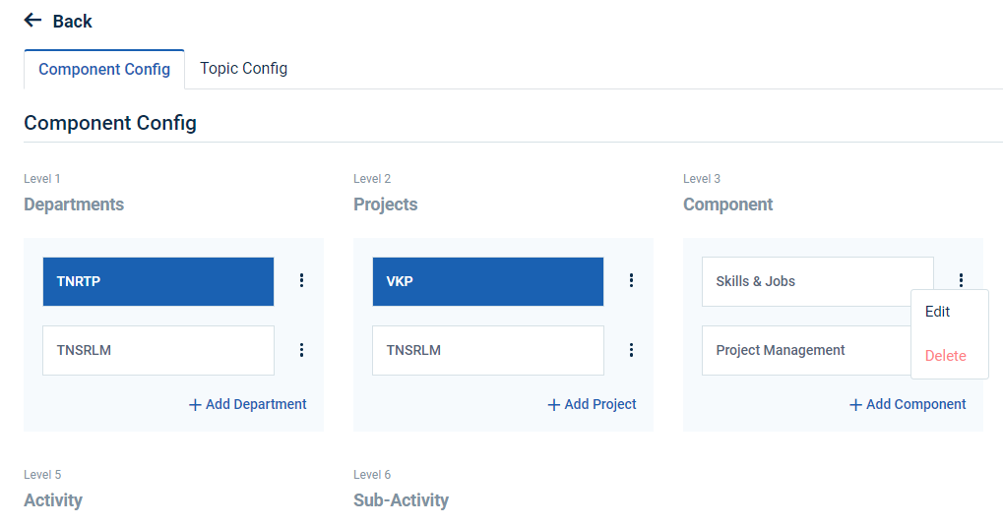Click the Add Project link
1003x525 pixels.
pos(600,404)
